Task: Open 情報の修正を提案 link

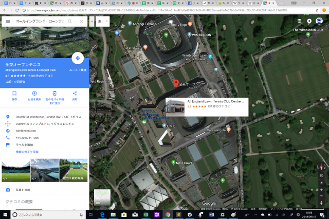Action: point(27,152)
